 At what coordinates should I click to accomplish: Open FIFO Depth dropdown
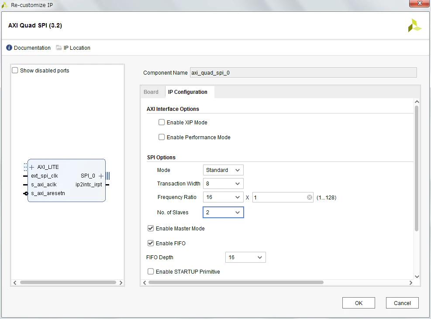(245, 257)
